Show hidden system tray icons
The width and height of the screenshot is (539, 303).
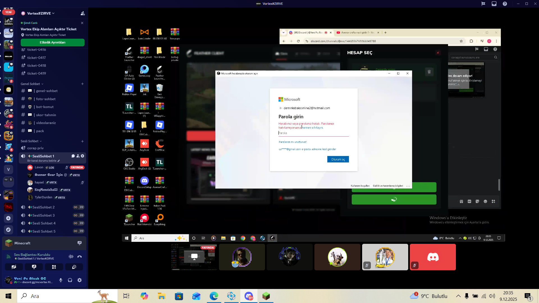click(x=458, y=296)
